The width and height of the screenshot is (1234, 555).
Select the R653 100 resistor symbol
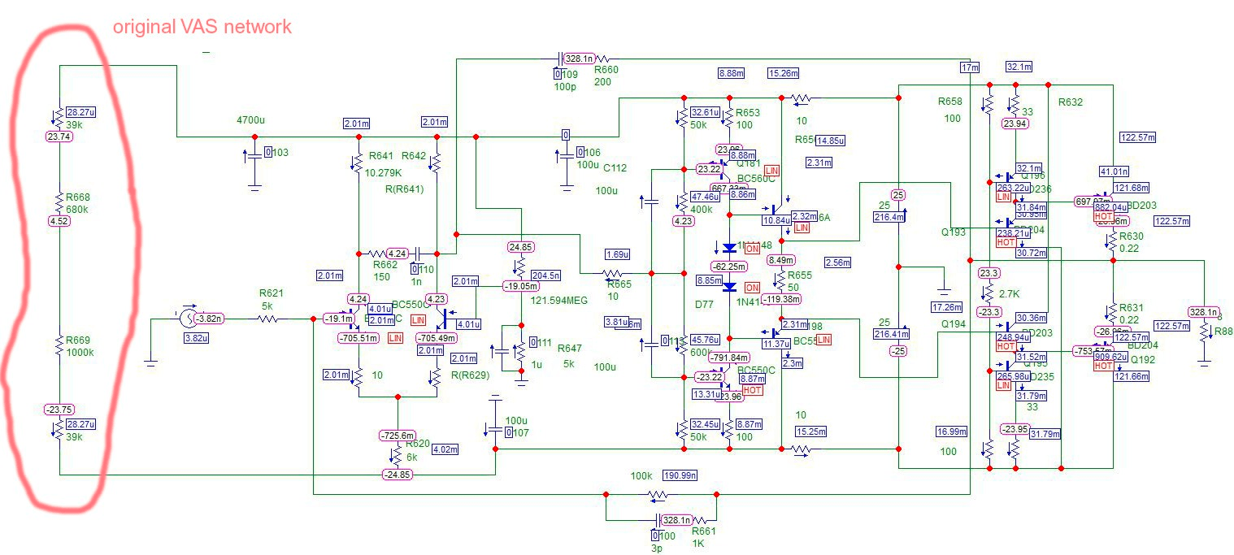728,119
